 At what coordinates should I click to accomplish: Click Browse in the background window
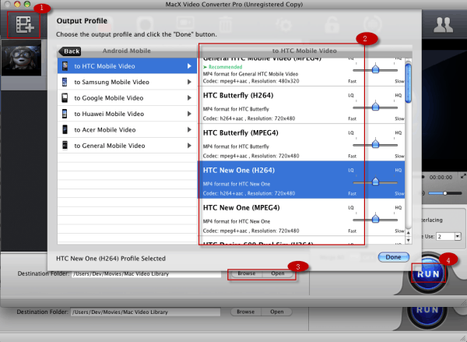click(246, 312)
